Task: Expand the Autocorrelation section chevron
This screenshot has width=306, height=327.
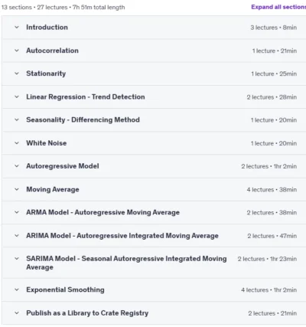Action: 17,51
